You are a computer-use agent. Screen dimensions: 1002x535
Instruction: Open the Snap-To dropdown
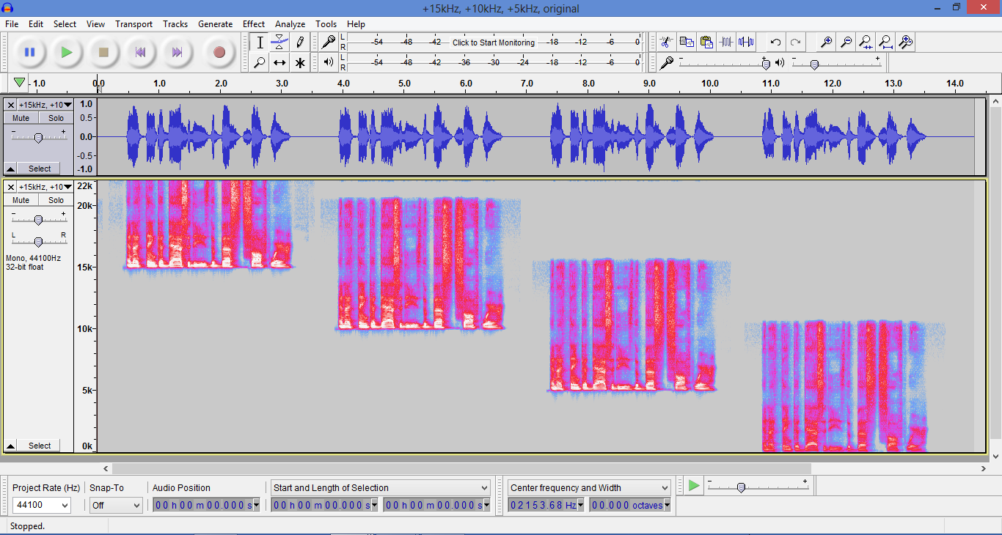pos(116,505)
